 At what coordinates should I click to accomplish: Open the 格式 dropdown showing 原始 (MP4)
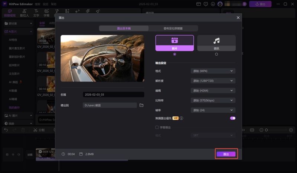click(213, 71)
